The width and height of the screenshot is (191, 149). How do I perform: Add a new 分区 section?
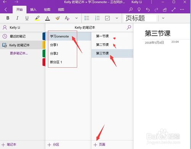pos(53,144)
